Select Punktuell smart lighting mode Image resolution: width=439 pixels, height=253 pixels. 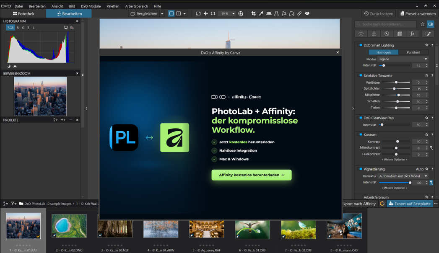(x=413, y=52)
